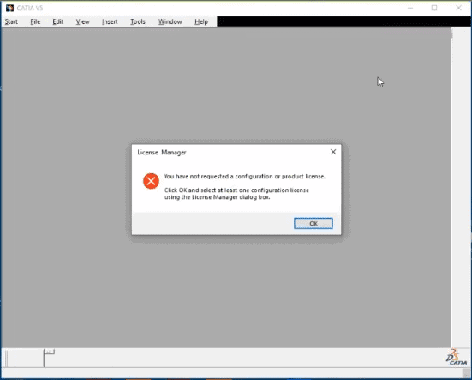This screenshot has width=472, height=380.
Task: Close the CATIA V5 window
Action: (458, 8)
